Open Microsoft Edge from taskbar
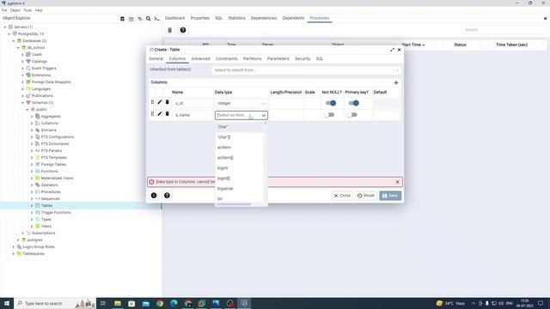This screenshot has height=309, width=550. pos(174,303)
